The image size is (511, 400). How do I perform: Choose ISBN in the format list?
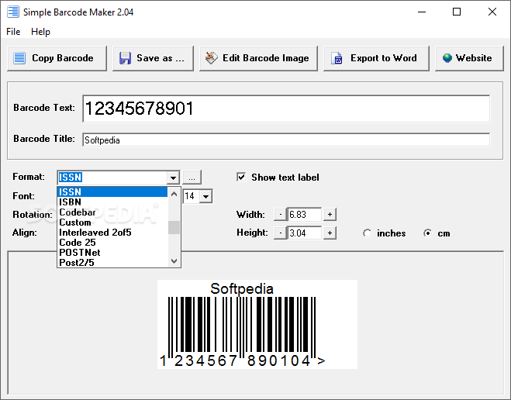pos(112,202)
